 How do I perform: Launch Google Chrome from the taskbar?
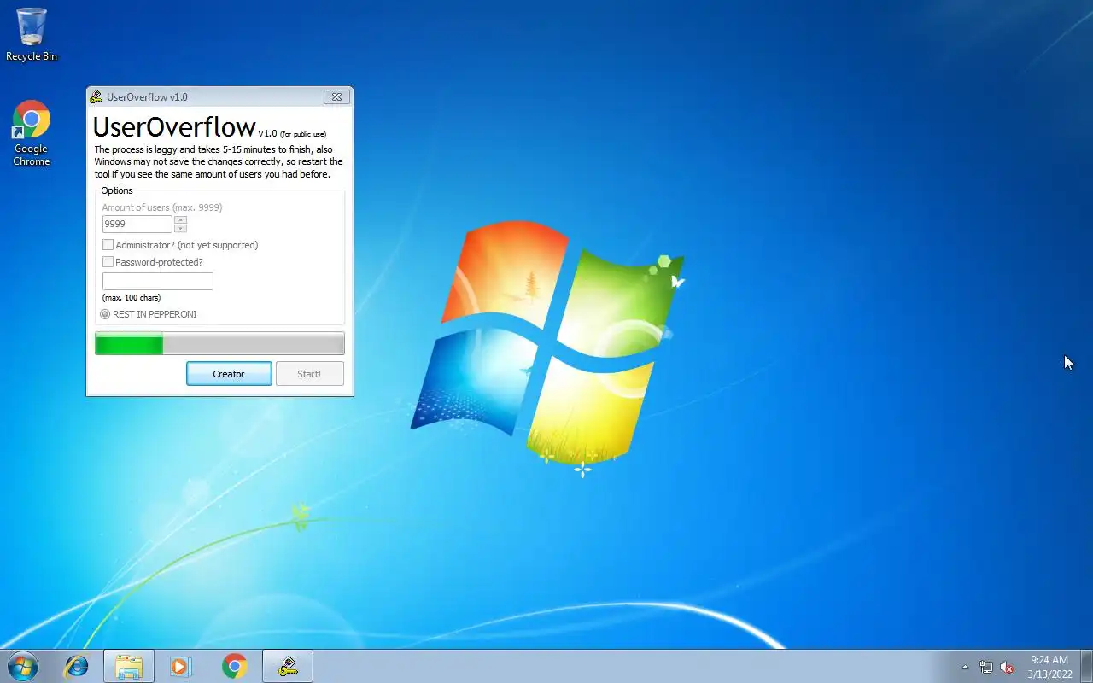234,666
